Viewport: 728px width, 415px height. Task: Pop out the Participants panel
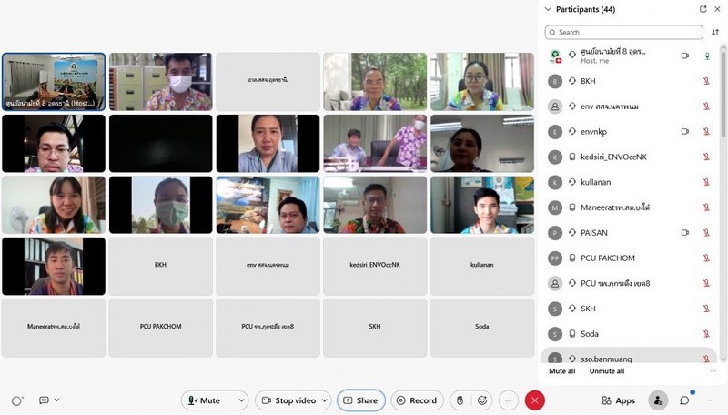[703, 9]
